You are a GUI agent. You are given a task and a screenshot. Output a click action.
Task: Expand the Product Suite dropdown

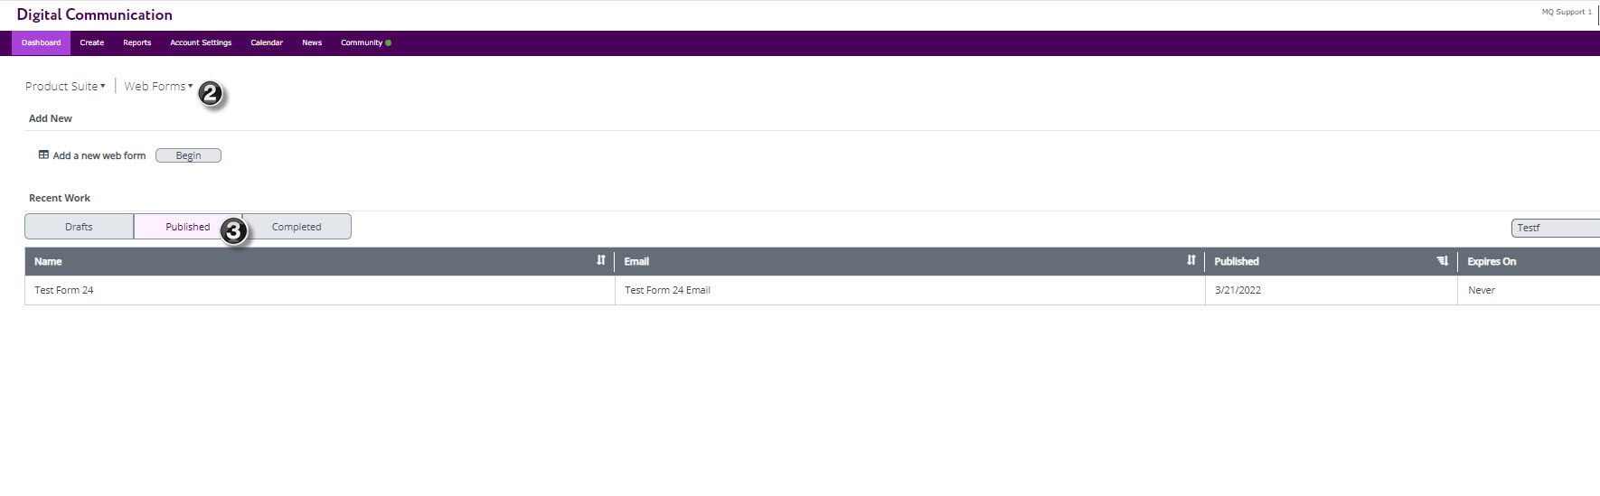65,87
